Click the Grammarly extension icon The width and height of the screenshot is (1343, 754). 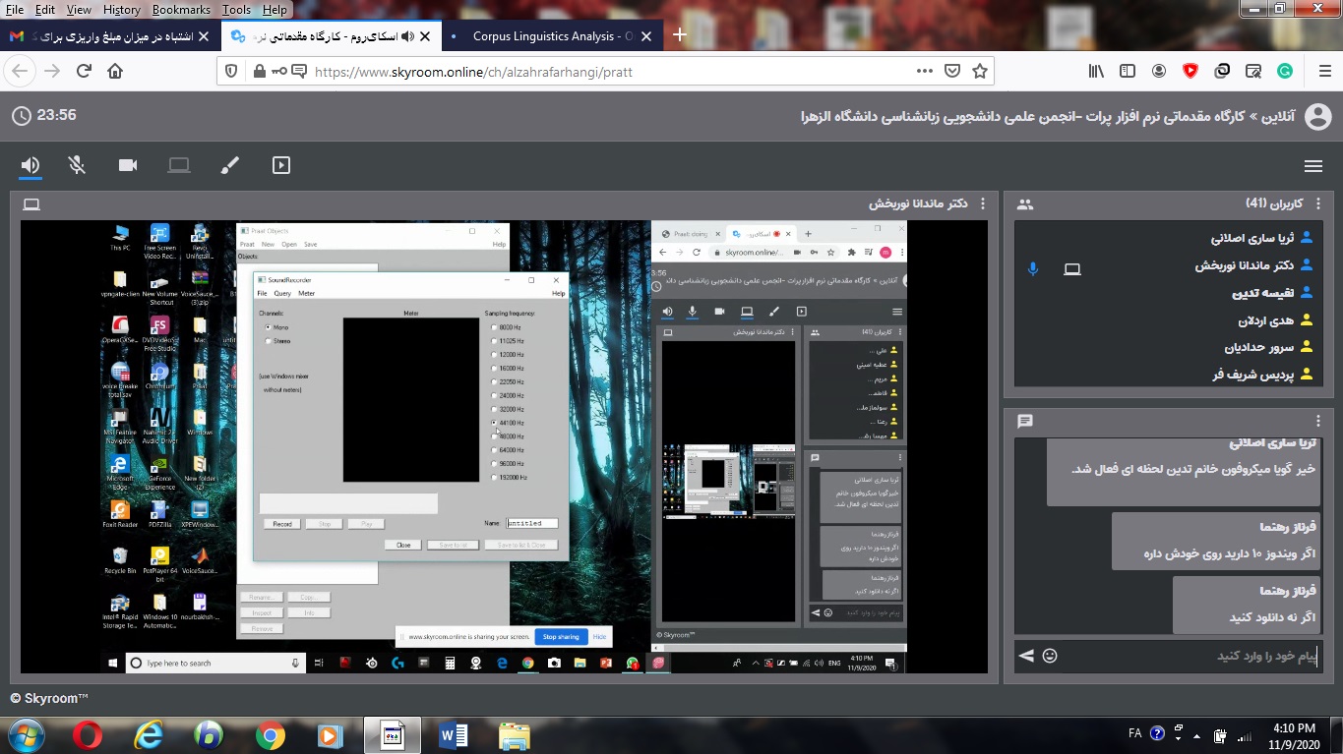pyautogui.click(x=1285, y=71)
